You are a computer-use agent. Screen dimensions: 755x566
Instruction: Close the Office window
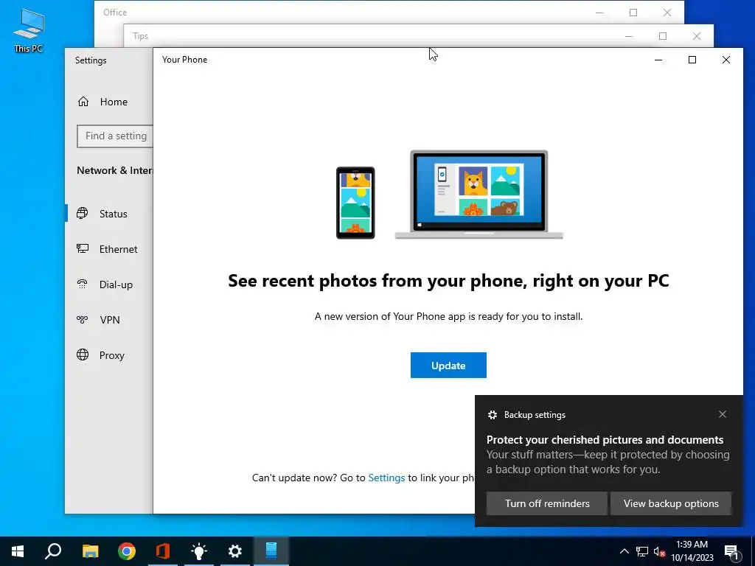pyautogui.click(x=667, y=13)
